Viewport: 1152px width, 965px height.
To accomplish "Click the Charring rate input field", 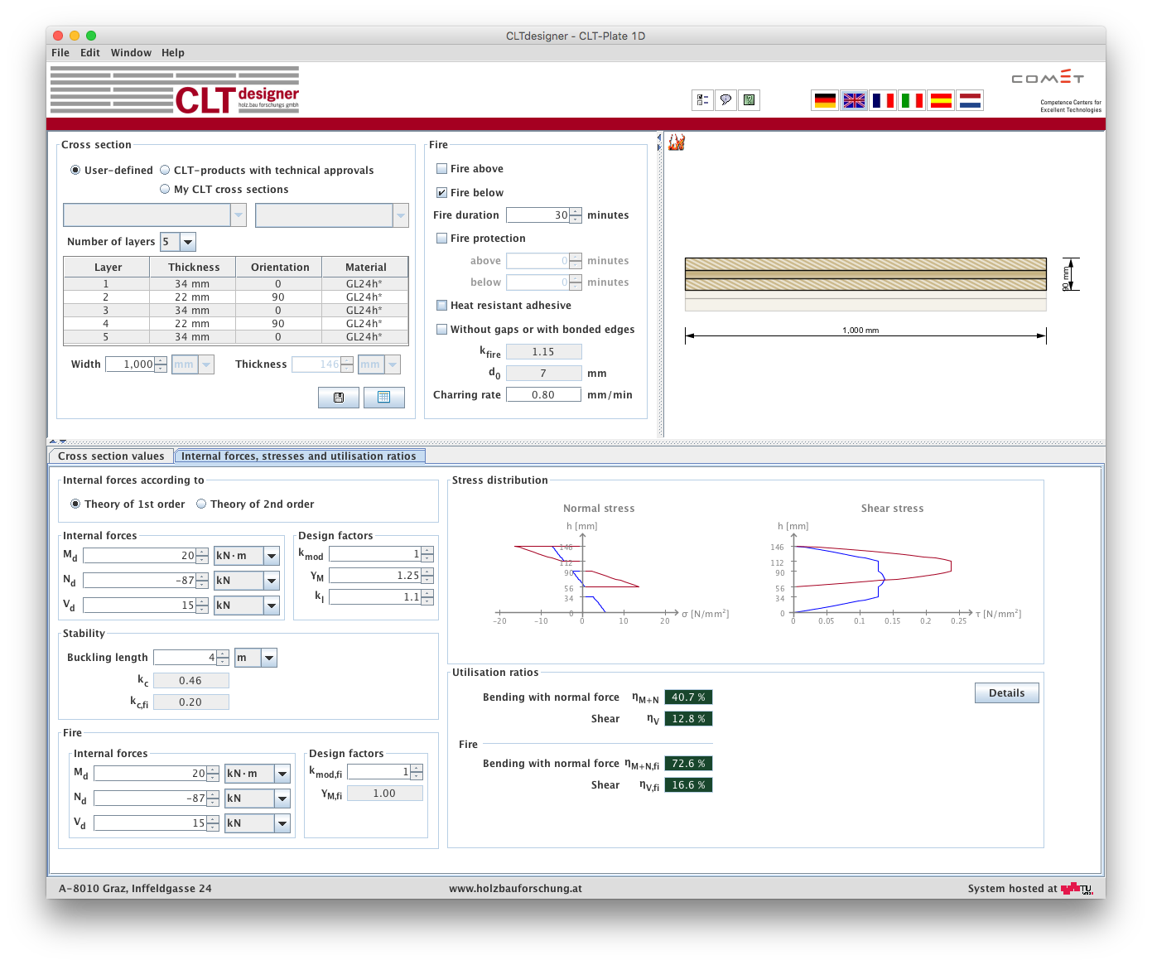I will click(x=543, y=395).
